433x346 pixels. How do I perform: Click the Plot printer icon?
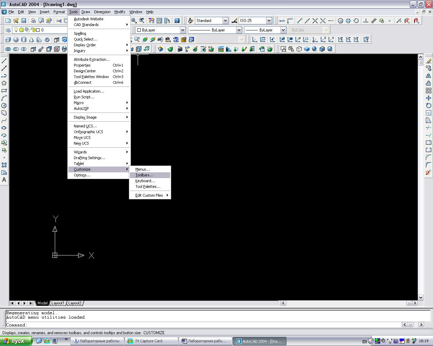[33, 21]
